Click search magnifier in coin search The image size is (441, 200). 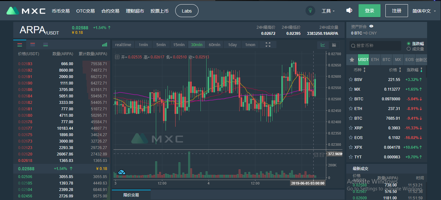[x=353, y=46]
